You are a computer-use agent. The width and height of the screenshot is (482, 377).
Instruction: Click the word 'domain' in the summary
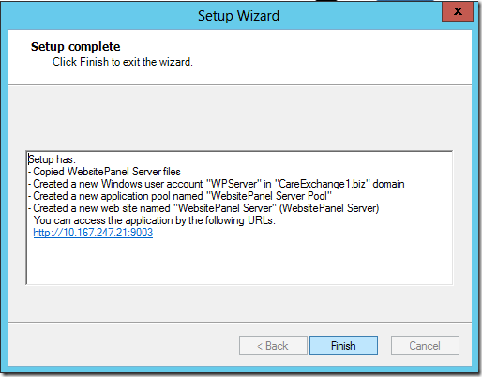click(388, 184)
